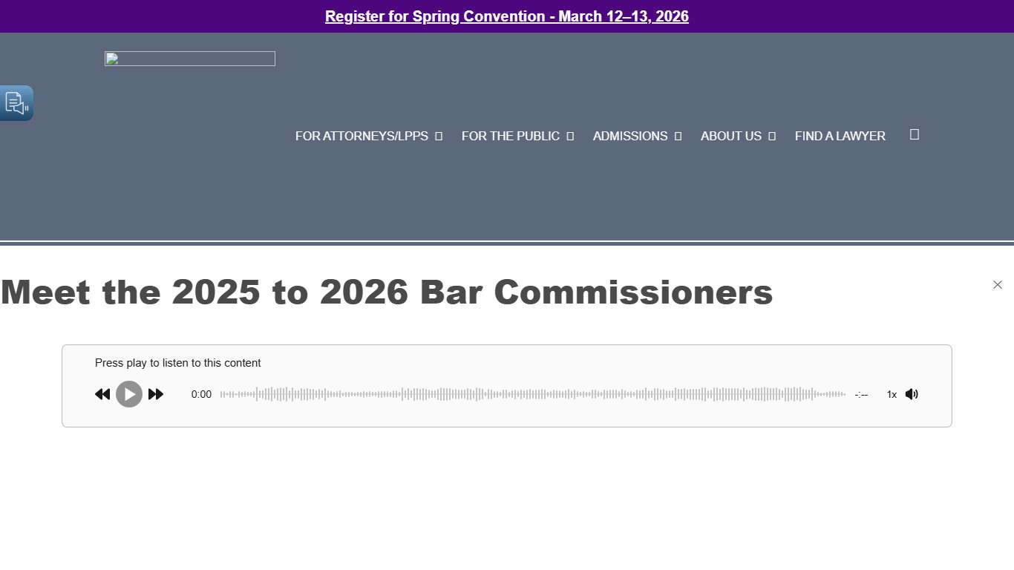Change playback speed using the 1x control
This screenshot has width=1014, height=570.
[891, 394]
